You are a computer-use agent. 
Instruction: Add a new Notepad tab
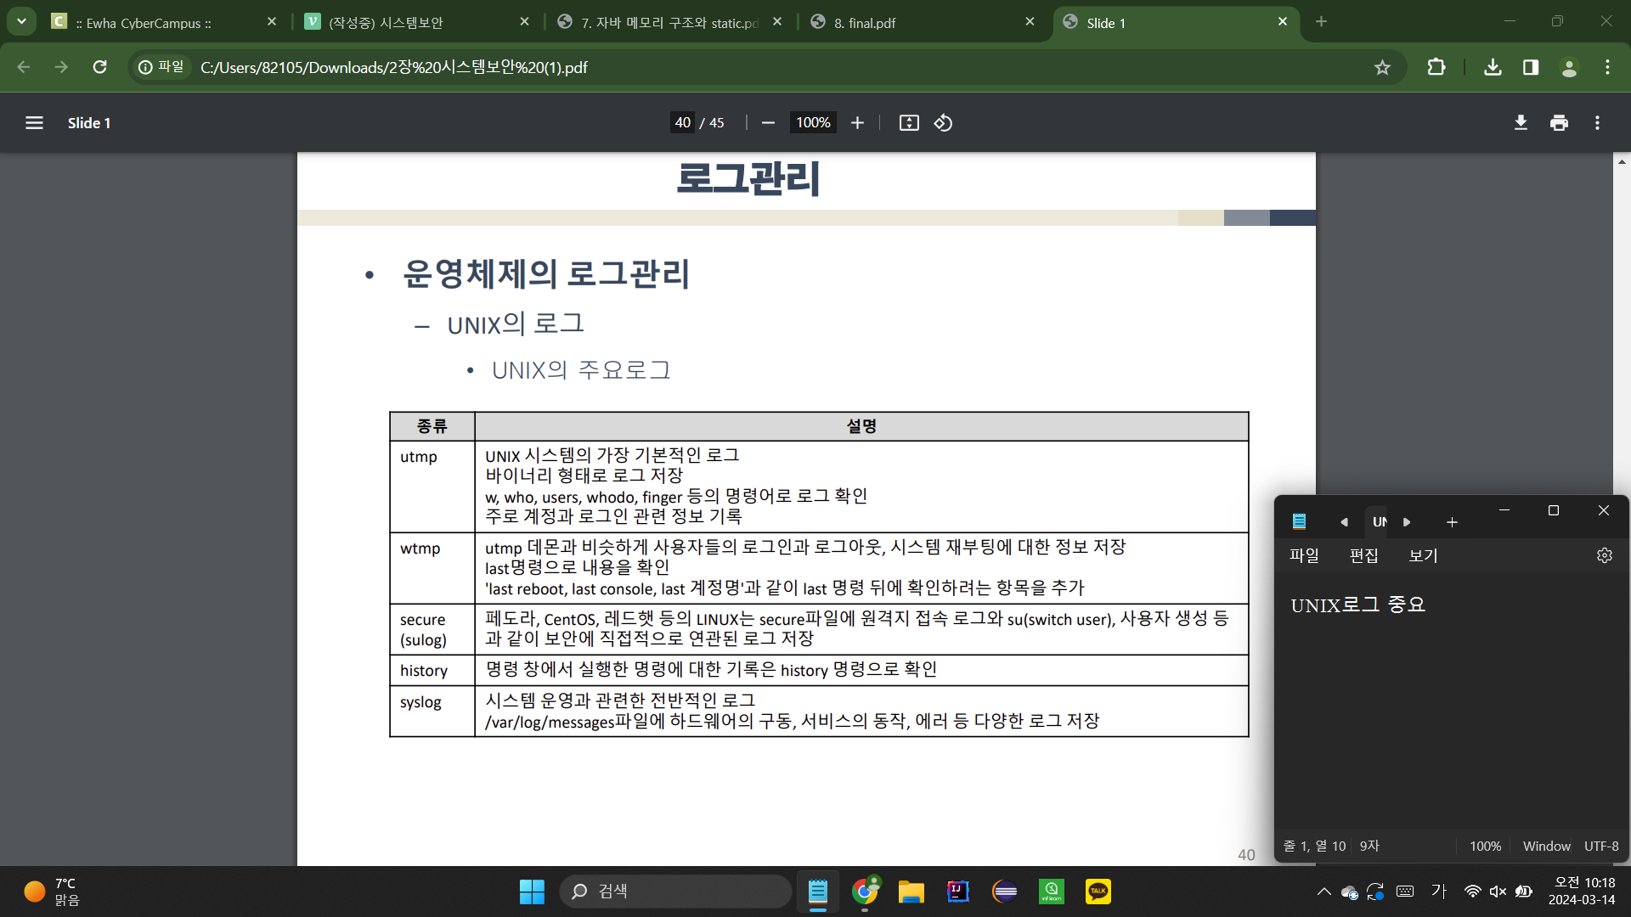(1452, 522)
